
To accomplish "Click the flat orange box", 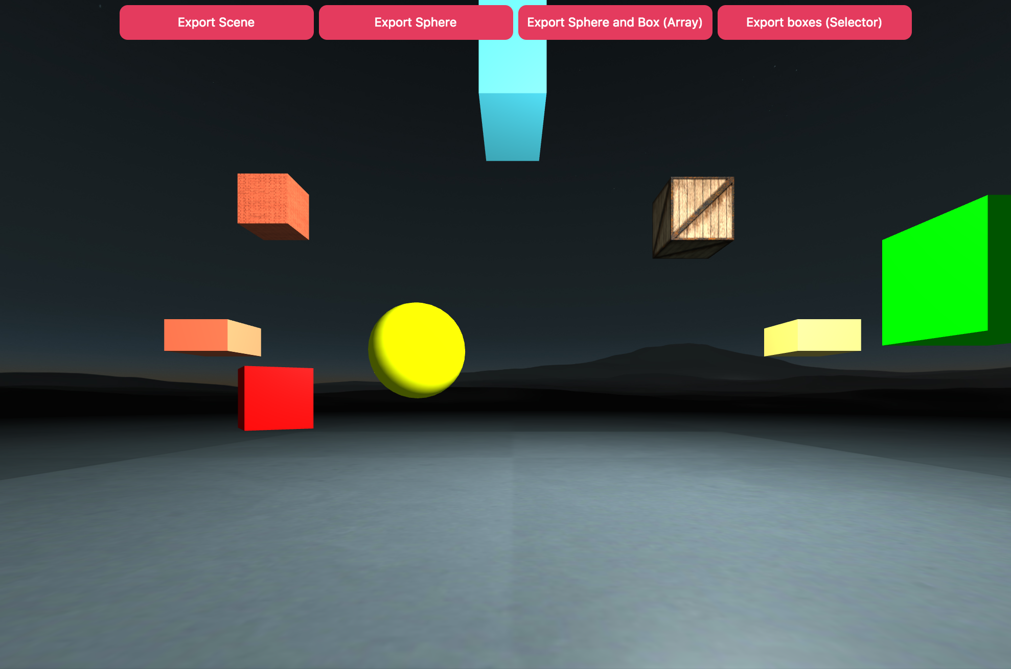I will tap(212, 337).
